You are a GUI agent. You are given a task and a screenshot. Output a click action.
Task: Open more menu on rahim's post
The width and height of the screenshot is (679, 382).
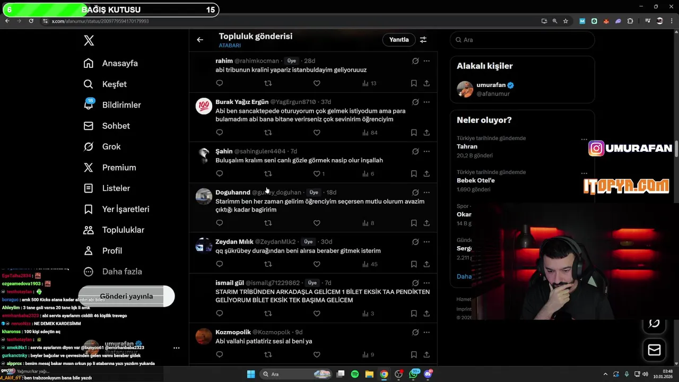click(426, 61)
